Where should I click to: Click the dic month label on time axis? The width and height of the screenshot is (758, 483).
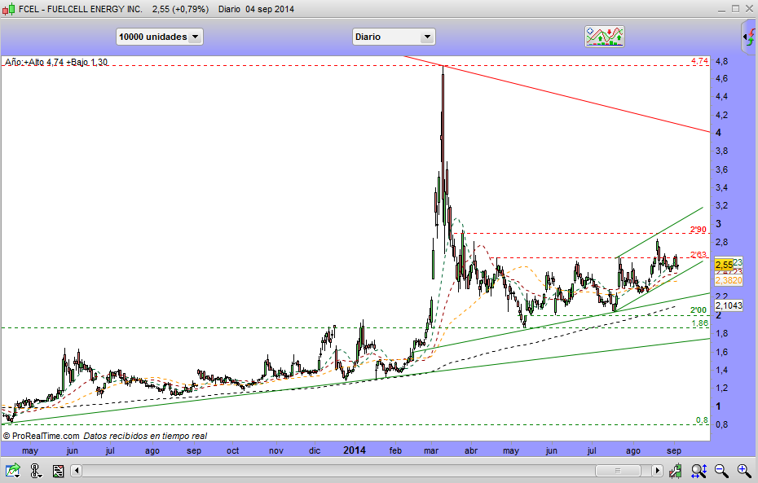[315, 450]
